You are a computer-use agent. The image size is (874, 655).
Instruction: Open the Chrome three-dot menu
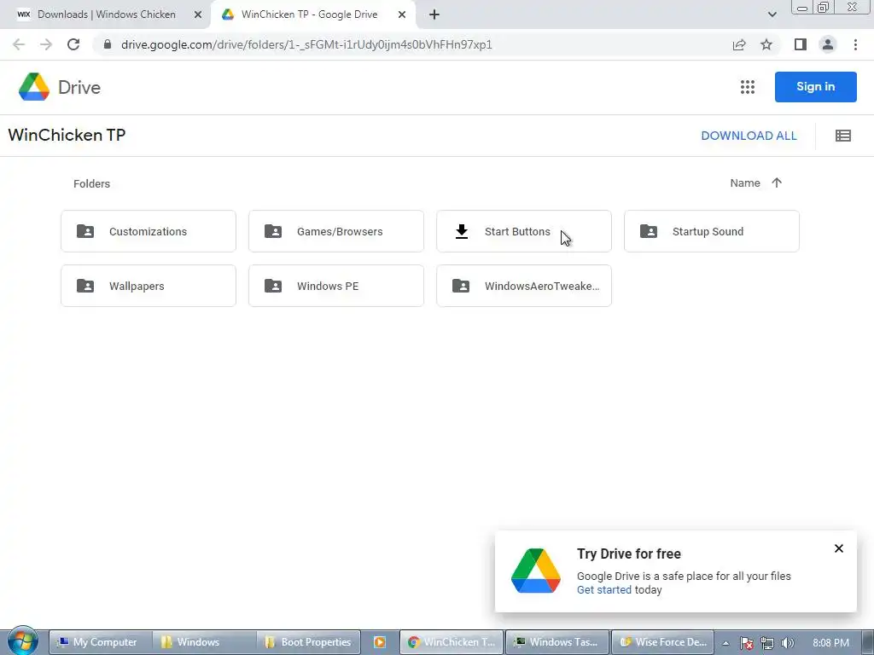(855, 44)
